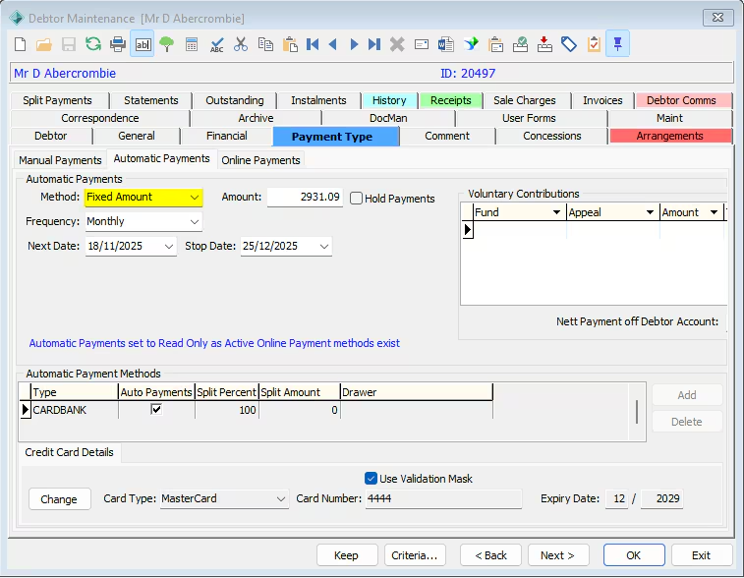
Task: Select the CARDBANK type cell
Action: [x=74, y=410]
